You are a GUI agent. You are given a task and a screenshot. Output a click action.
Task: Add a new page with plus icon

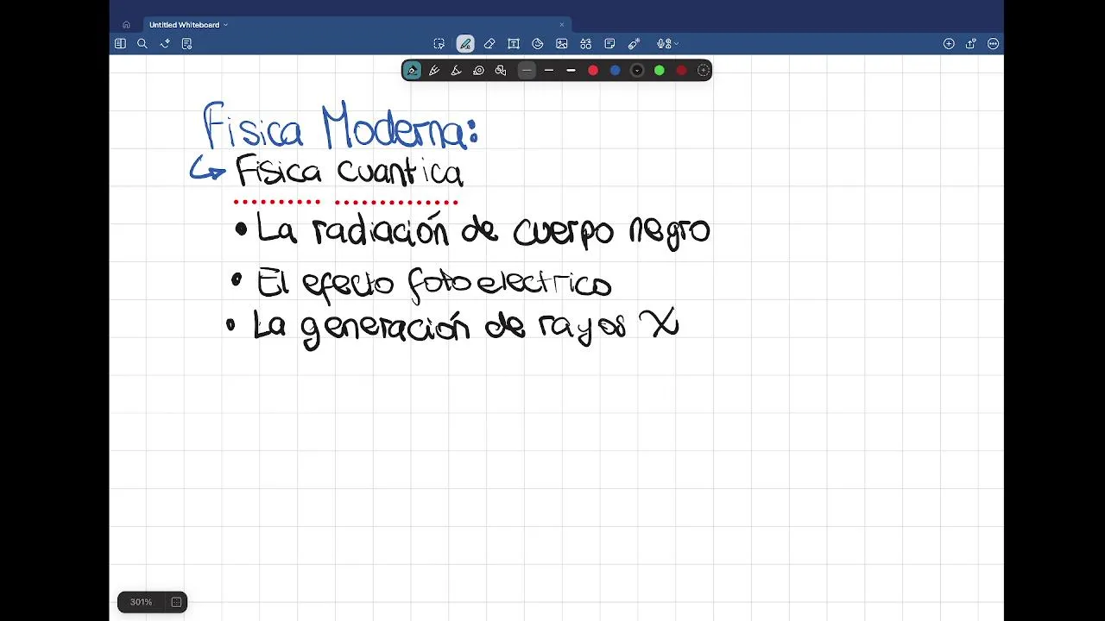[x=949, y=44]
